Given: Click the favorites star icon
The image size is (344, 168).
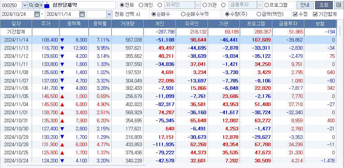Looking at the screenshot, I should 37,5.
